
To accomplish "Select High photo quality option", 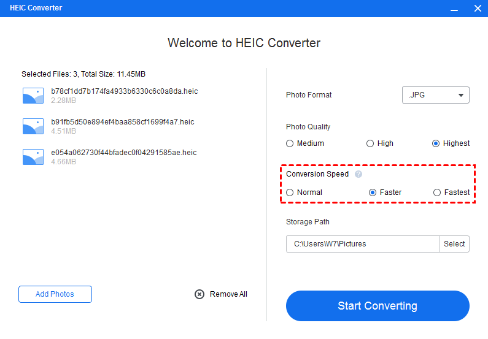I will click(370, 143).
